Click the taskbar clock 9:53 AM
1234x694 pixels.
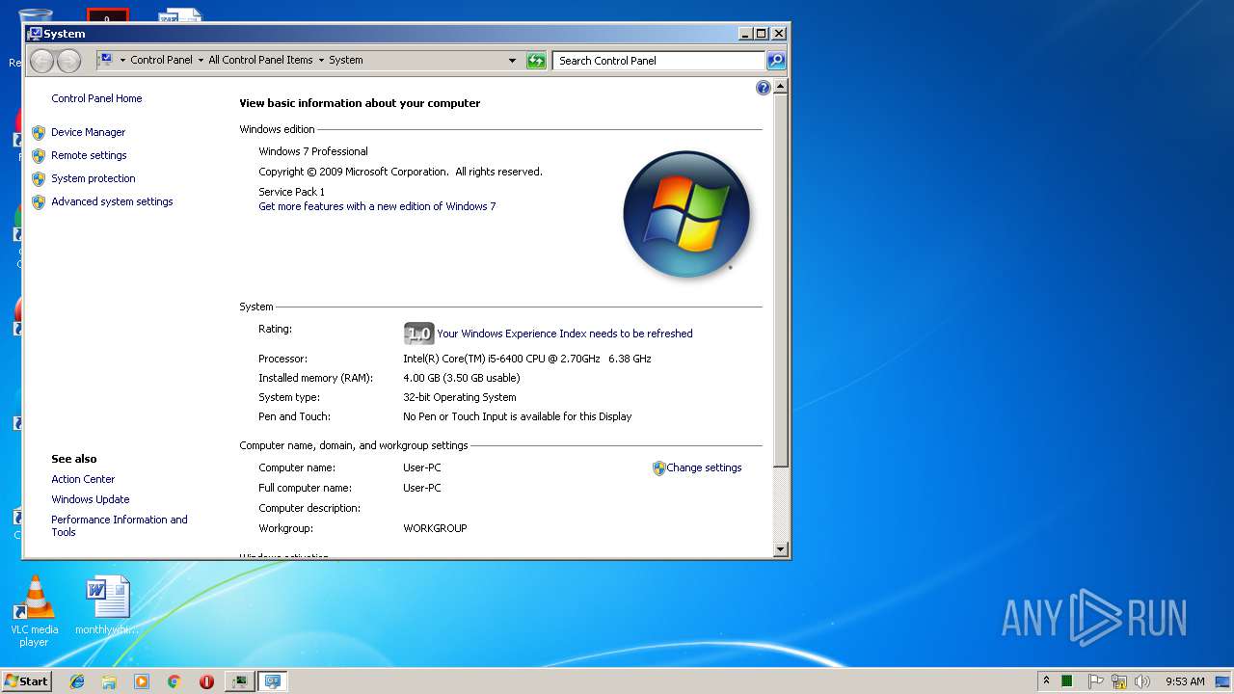point(1185,681)
